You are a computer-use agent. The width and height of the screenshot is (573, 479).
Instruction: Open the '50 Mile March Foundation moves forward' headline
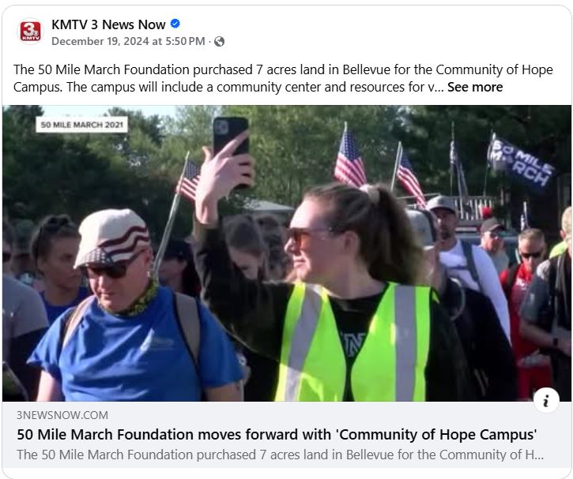pos(277,435)
